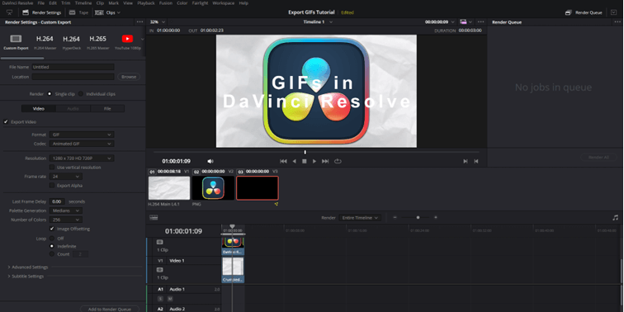Open Render Settings panel options (three dots)

click(x=139, y=22)
